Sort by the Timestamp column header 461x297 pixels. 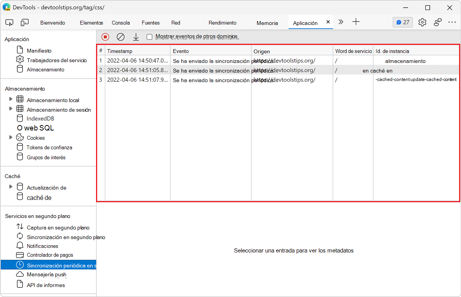tap(138, 51)
